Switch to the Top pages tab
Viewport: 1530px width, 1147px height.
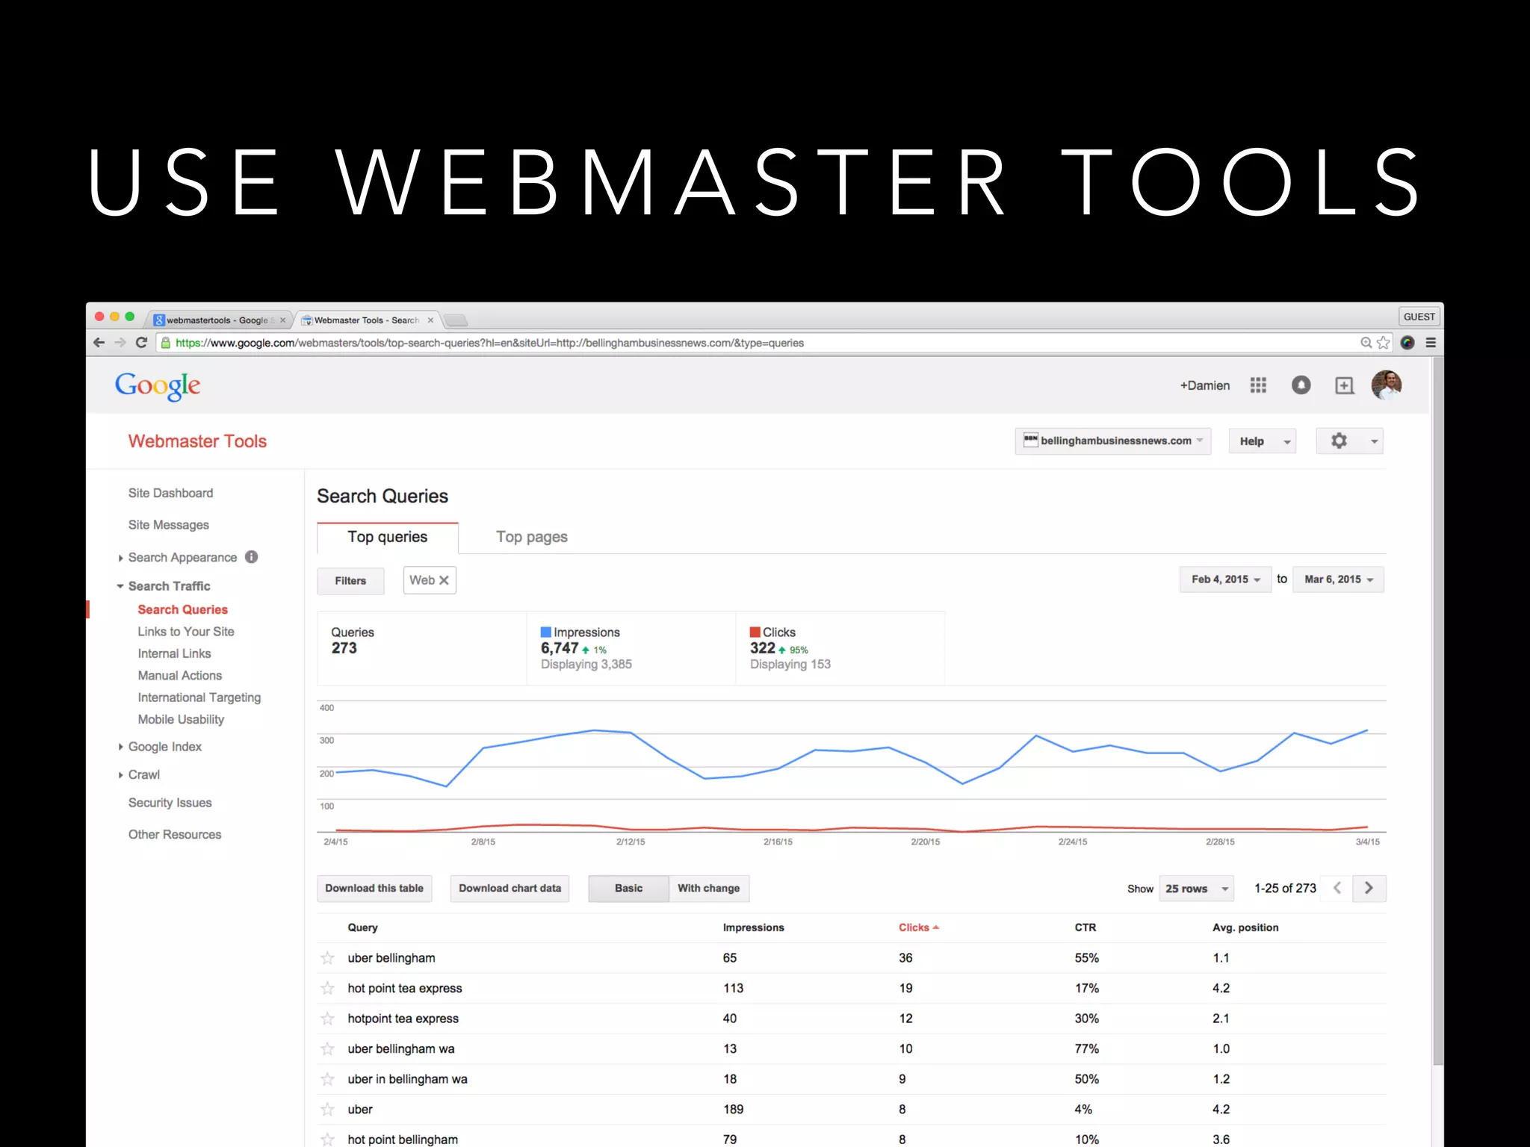[531, 537]
